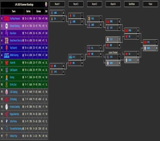Click the LPL 2021 Summer Standings title
Image resolution: width=160 pixels, height=141 pixels.
(x=24, y=4)
